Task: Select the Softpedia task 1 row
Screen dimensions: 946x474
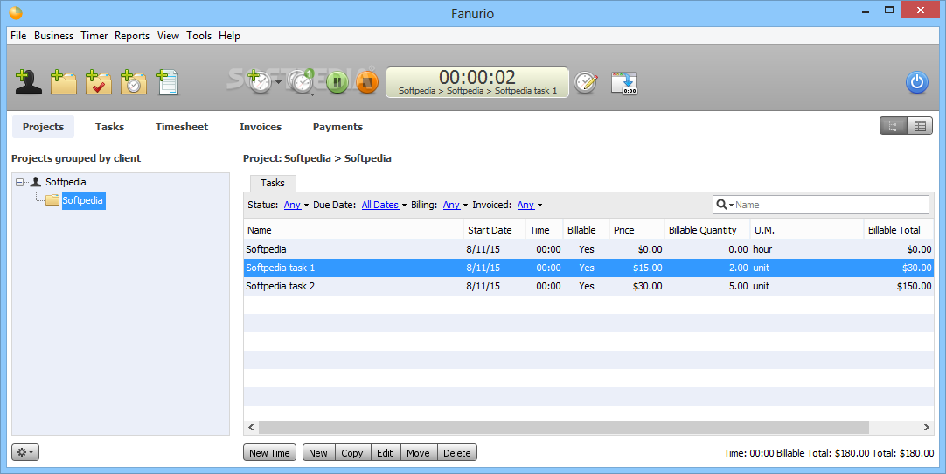Action: click(x=588, y=268)
